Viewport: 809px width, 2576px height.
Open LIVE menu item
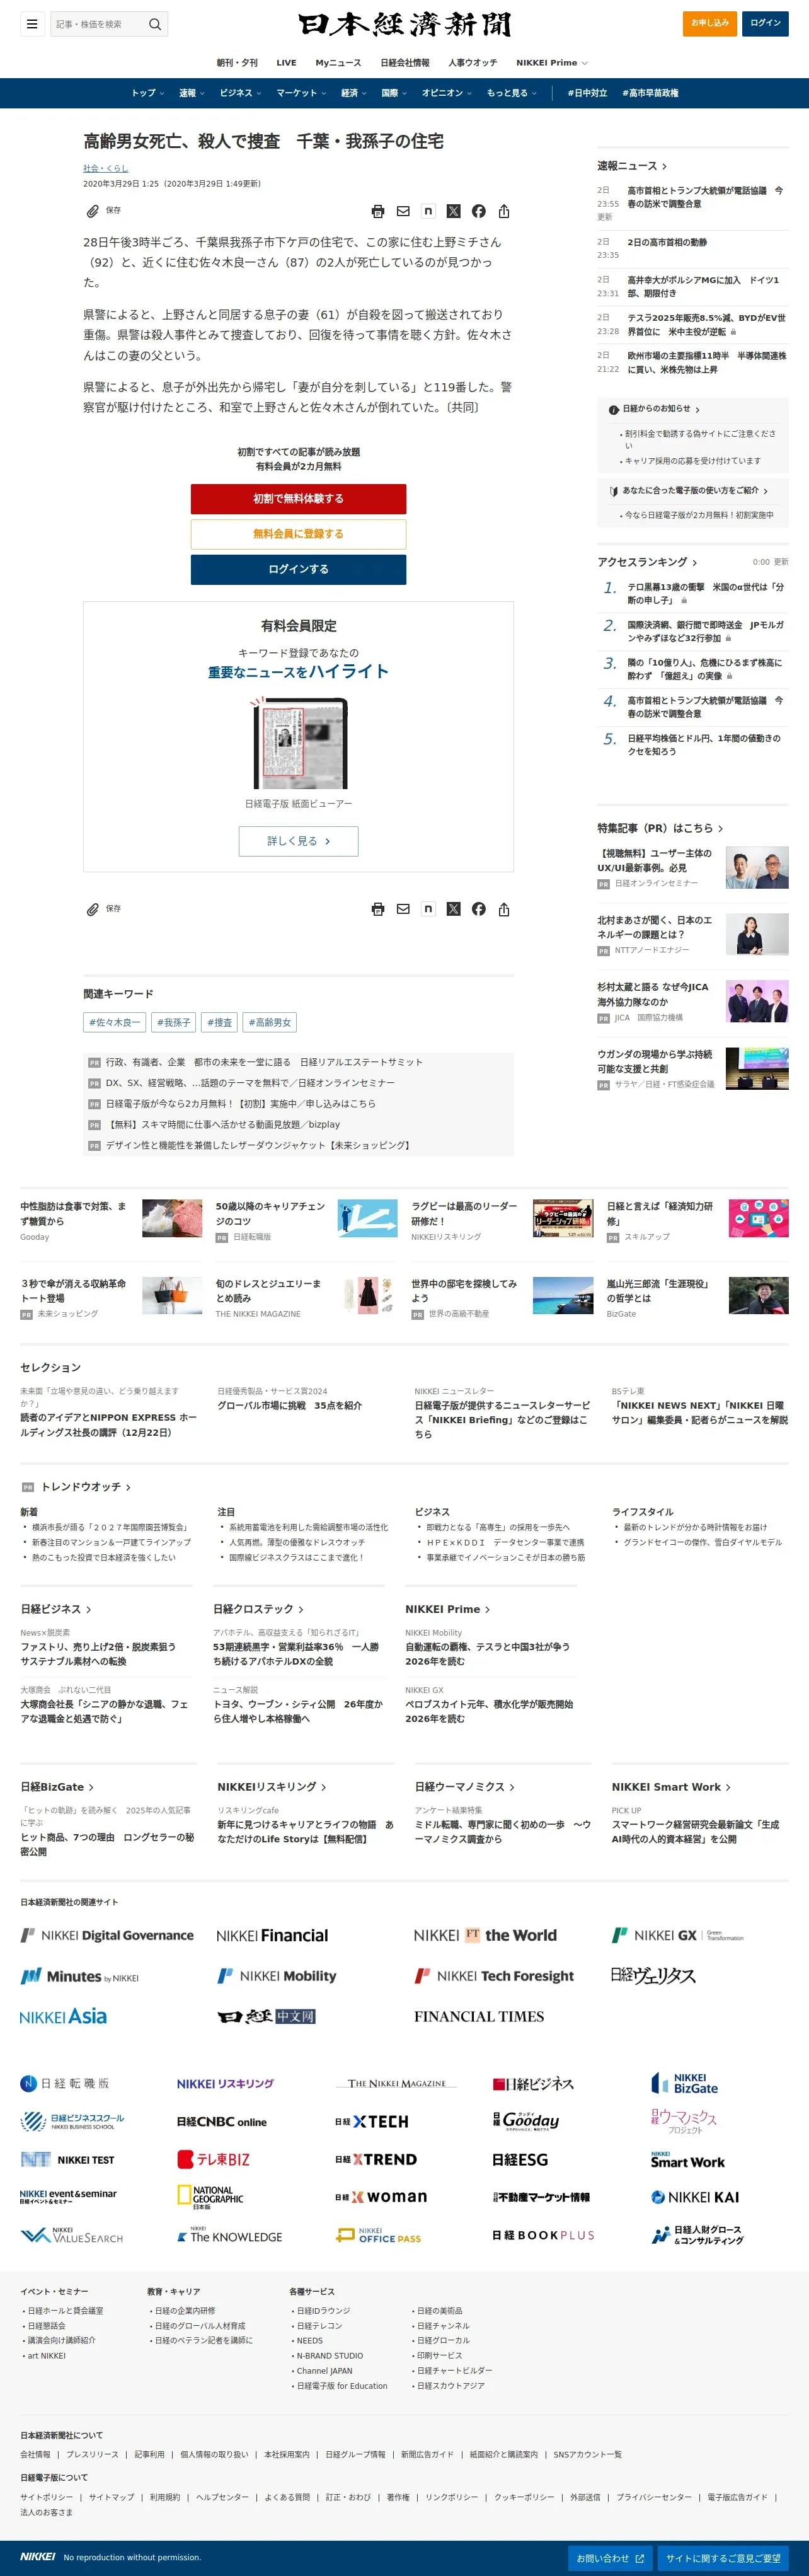coord(286,63)
